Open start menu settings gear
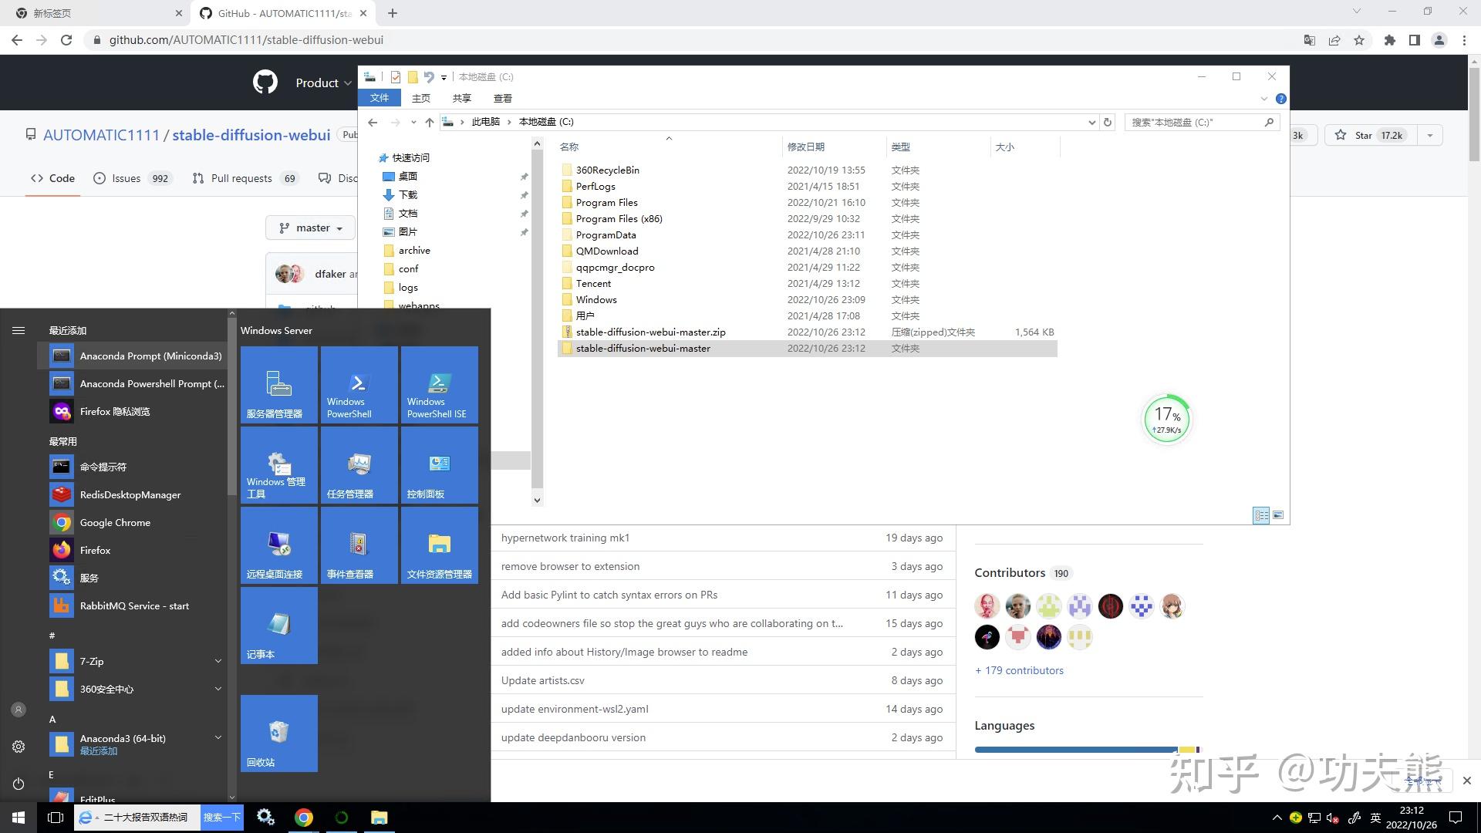The height and width of the screenshot is (833, 1481). [19, 747]
